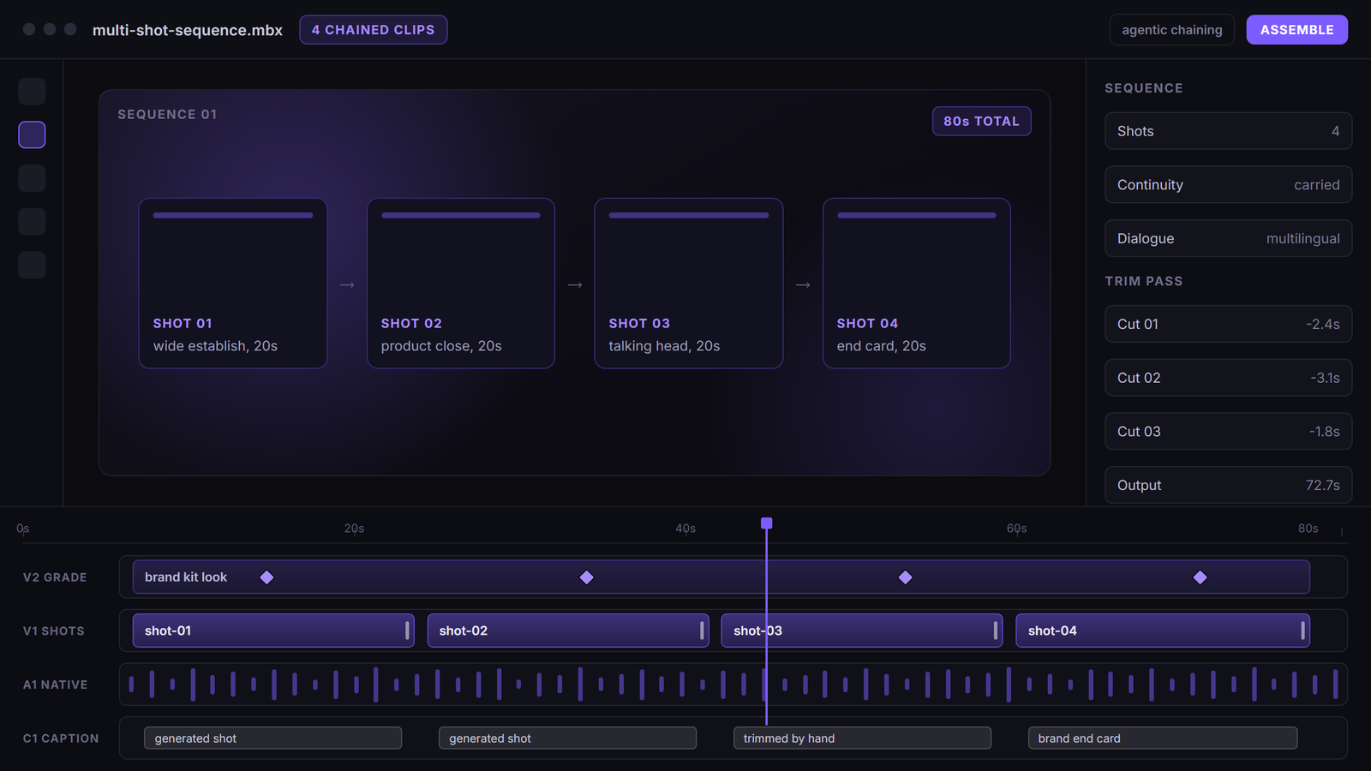Select the trimmed by hand caption
This screenshot has width=1371, height=771.
(862, 738)
